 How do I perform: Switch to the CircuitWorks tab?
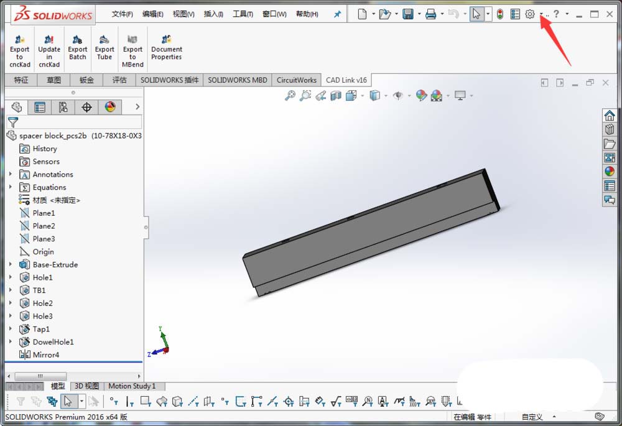(297, 80)
